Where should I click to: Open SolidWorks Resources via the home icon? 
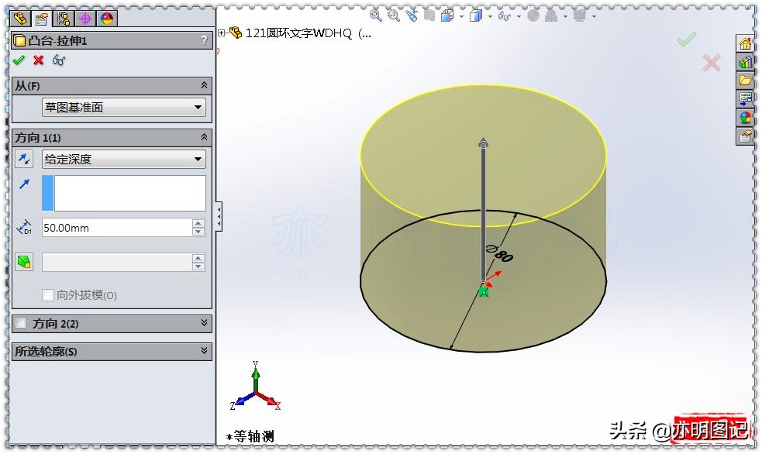click(745, 44)
